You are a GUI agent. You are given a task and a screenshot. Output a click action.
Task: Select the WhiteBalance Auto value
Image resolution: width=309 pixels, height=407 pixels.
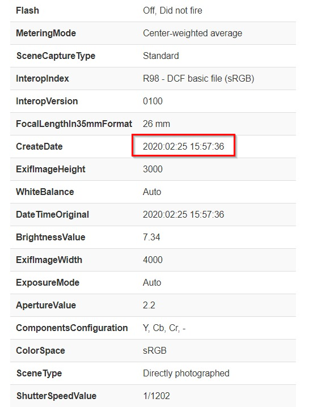[152, 192]
